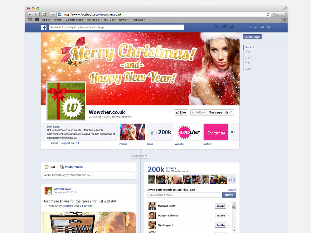Reload the page with refresh icon
Image resolution: width=311 pixels, height=233 pixels.
point(268,14)
